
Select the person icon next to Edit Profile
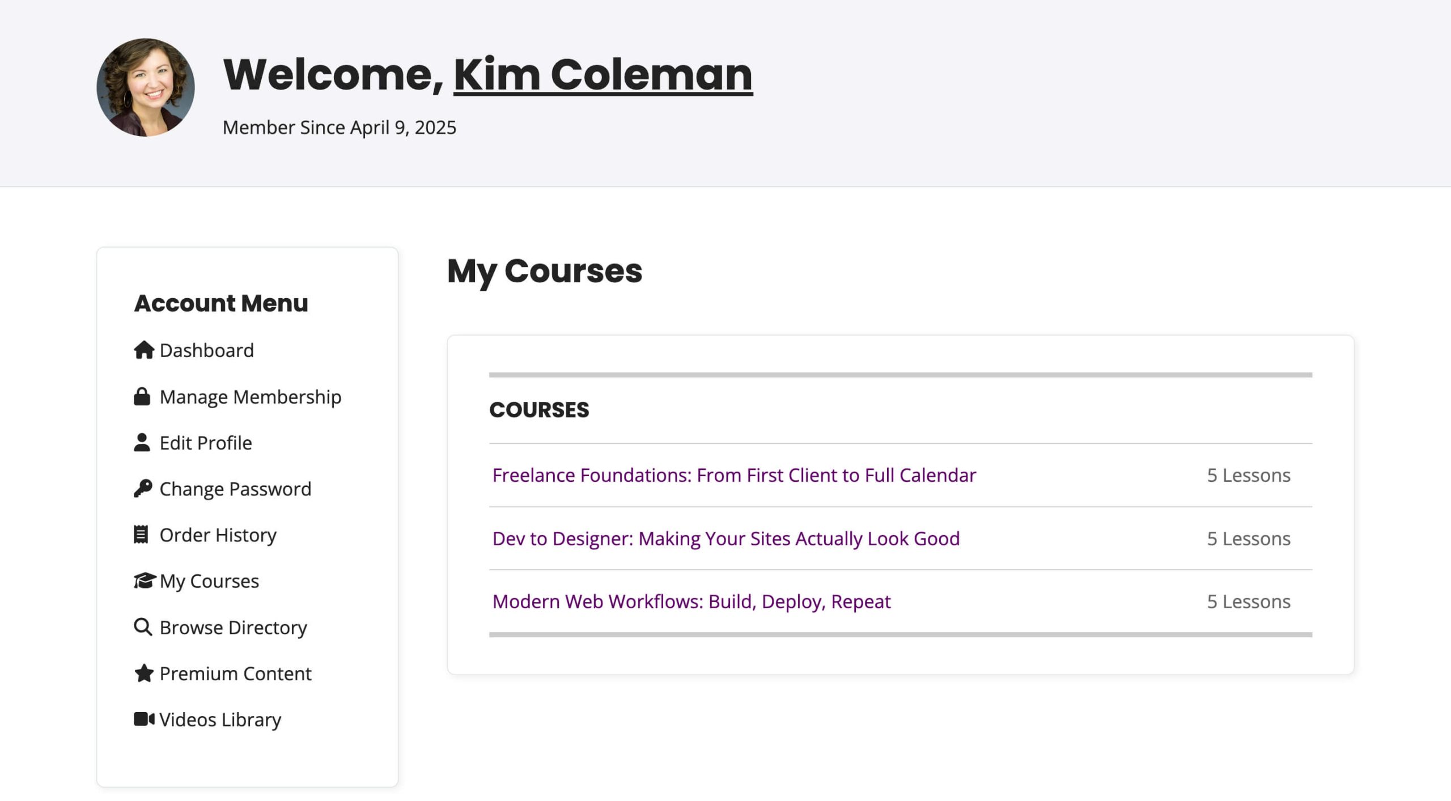coord(142,442)
